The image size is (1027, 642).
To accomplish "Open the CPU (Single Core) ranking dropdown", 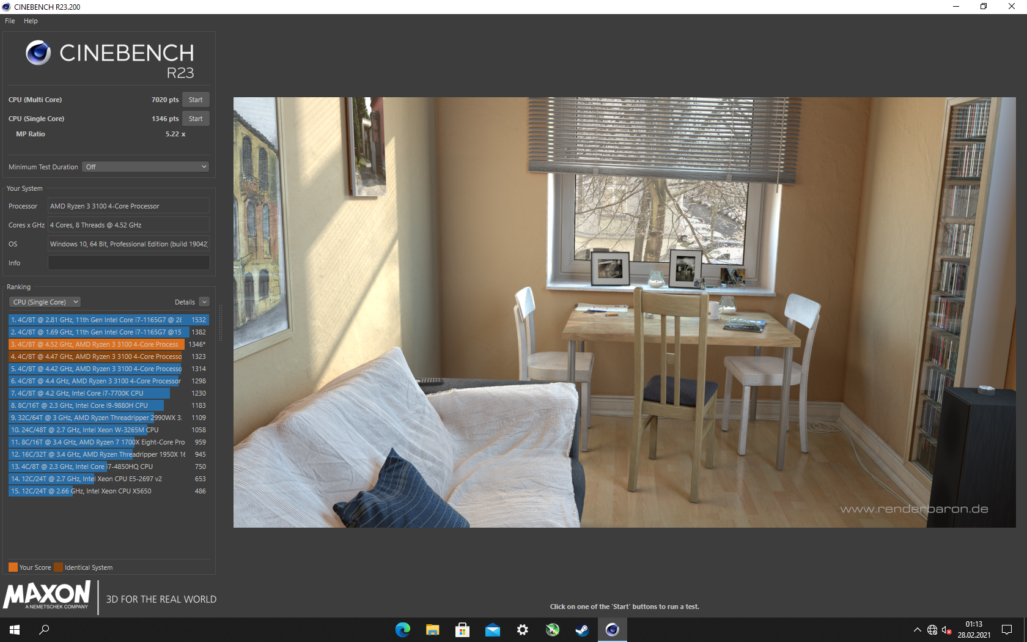I will [x=45, y=302].
